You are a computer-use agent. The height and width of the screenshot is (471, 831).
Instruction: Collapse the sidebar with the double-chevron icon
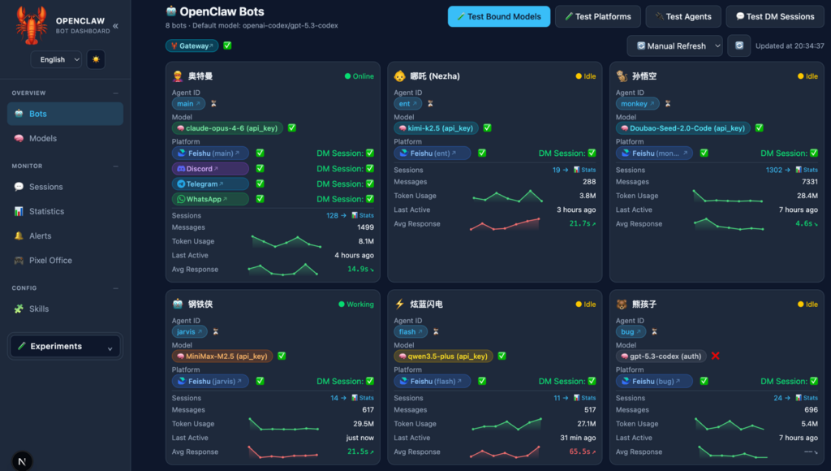115,26
